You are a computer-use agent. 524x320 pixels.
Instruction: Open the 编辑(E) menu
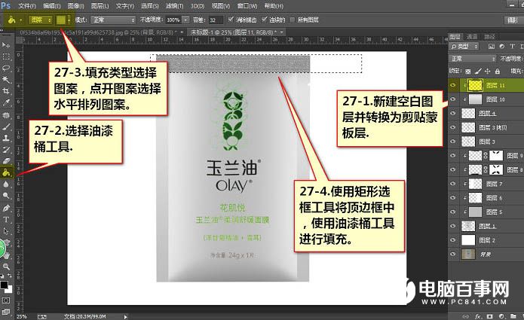pos(52,6)
